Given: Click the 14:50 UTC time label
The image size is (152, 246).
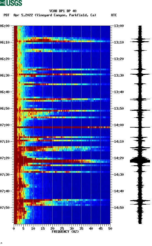Looking at the screenshot, I should [x=119, y=207].
